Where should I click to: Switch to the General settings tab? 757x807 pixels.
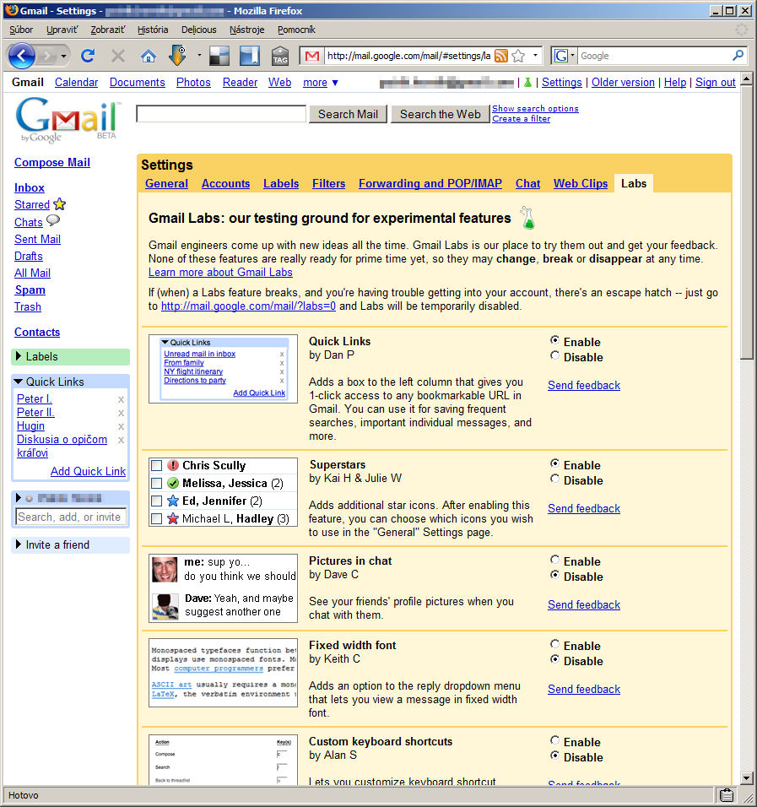click(166, 184)
